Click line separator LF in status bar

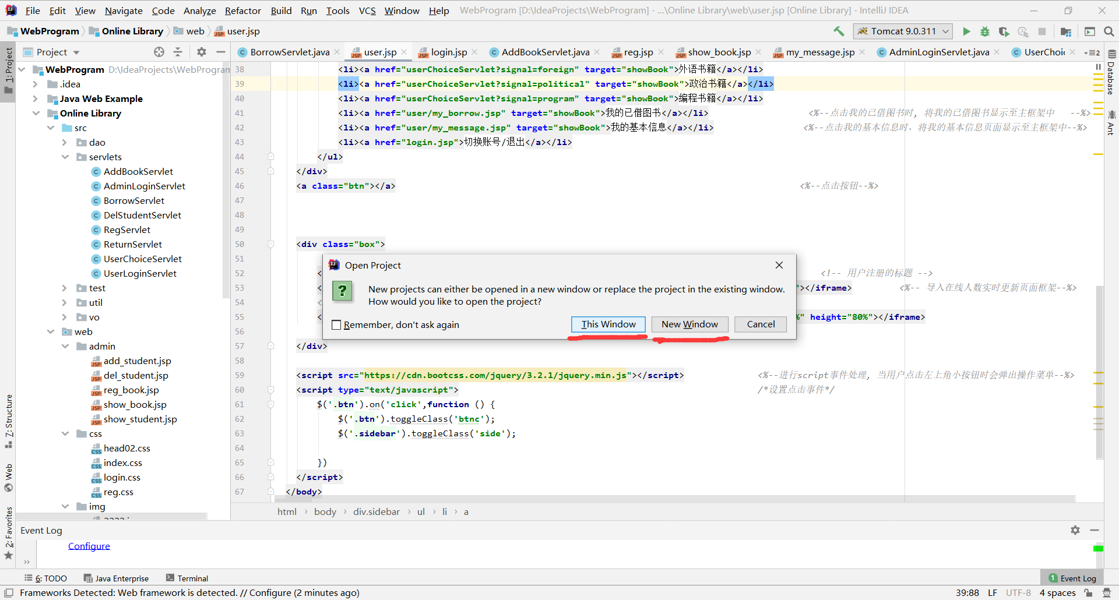click(993, 592)
